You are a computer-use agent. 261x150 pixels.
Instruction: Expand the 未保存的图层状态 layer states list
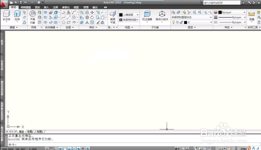pyautogui.click(x=211, y=17)
